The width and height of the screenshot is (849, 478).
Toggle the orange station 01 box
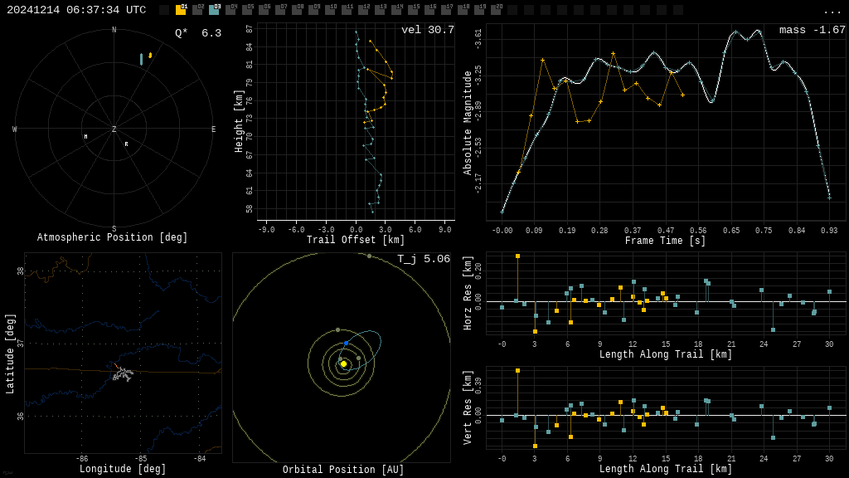pyautogui.click(x=181, y=10)
